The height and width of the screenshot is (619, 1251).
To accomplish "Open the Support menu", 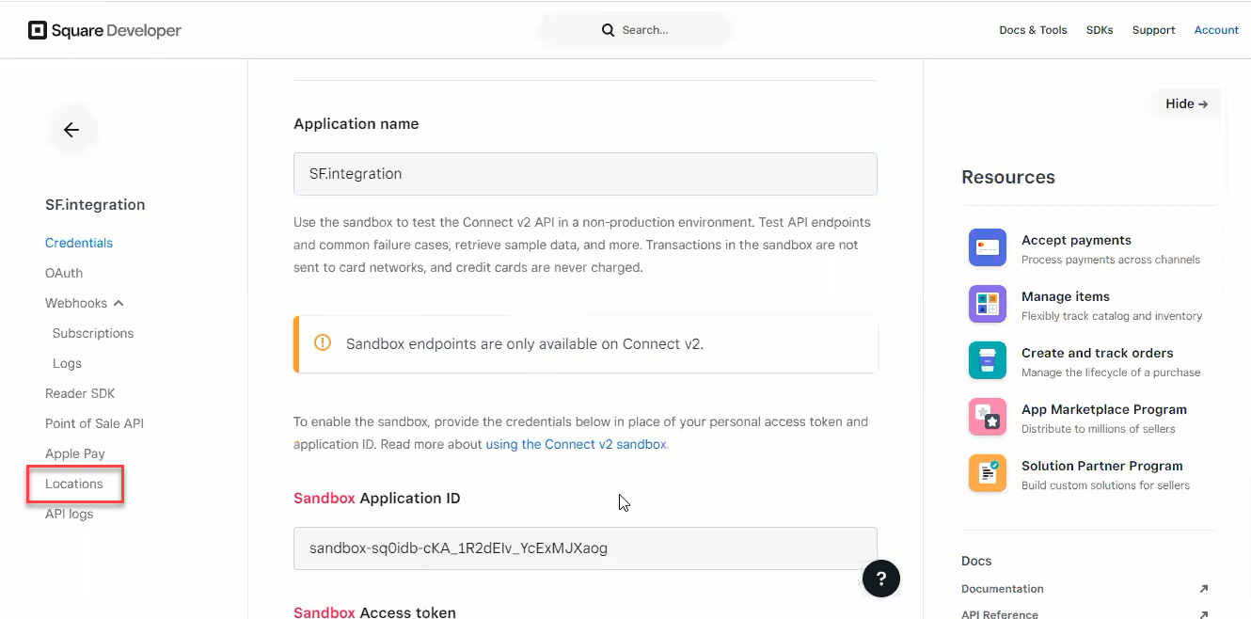I will point(1153,30).
